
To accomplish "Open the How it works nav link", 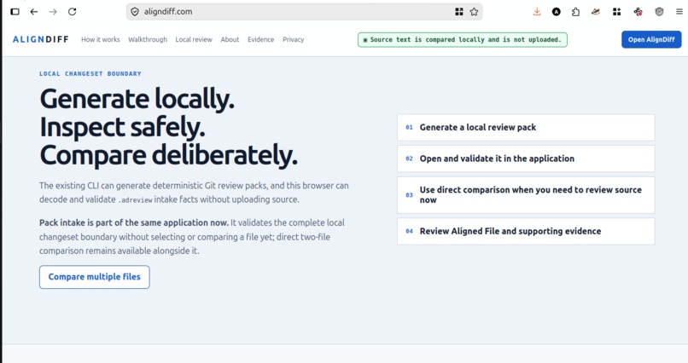I will pos(101,39).
